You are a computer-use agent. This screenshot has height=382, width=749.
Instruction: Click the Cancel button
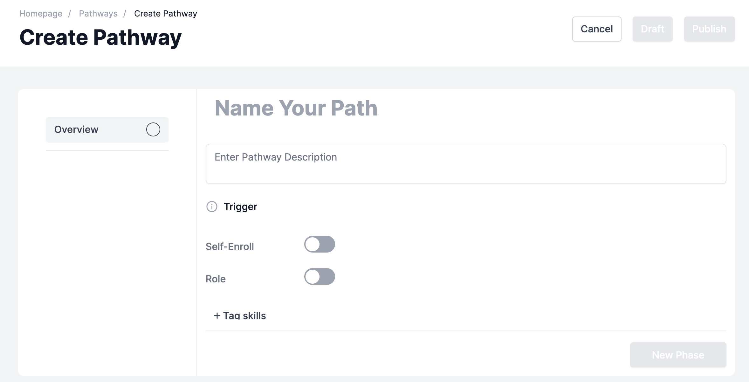pos(596,29)
